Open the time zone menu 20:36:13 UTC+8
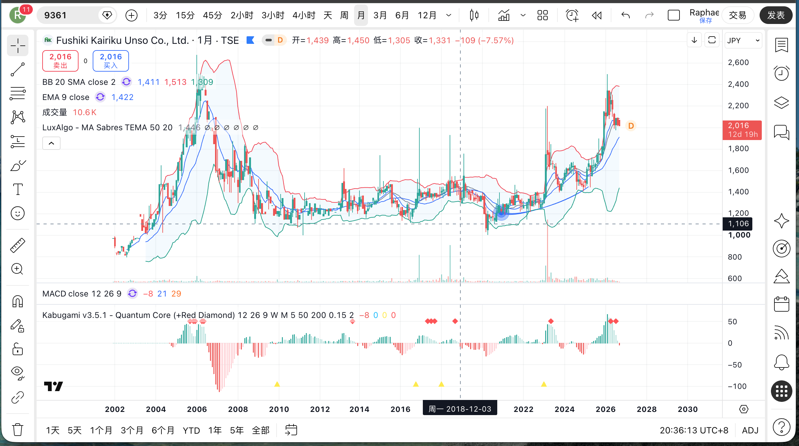 pos(694,430)
